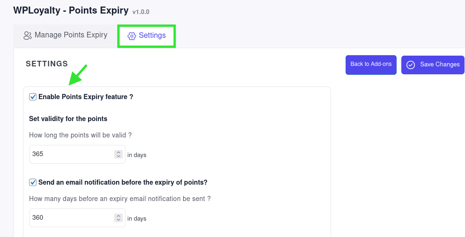Save settings with the Save Changes button
The height and width of the screenshot is (237, 465).
[433, 65]
